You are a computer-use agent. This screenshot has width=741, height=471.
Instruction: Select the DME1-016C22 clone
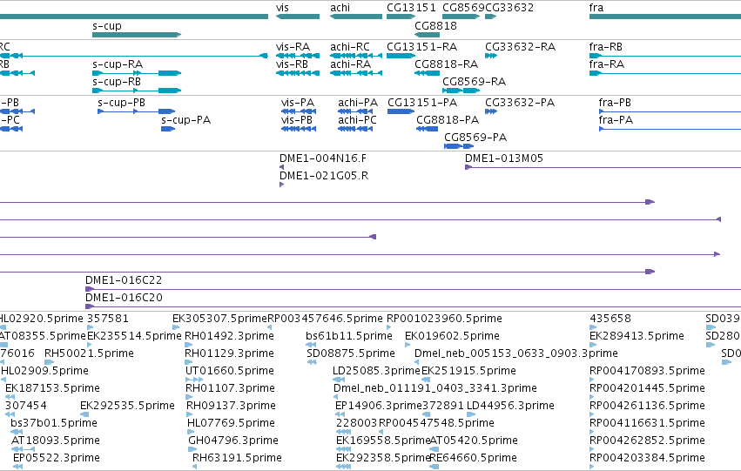click(x=413, y=289)
